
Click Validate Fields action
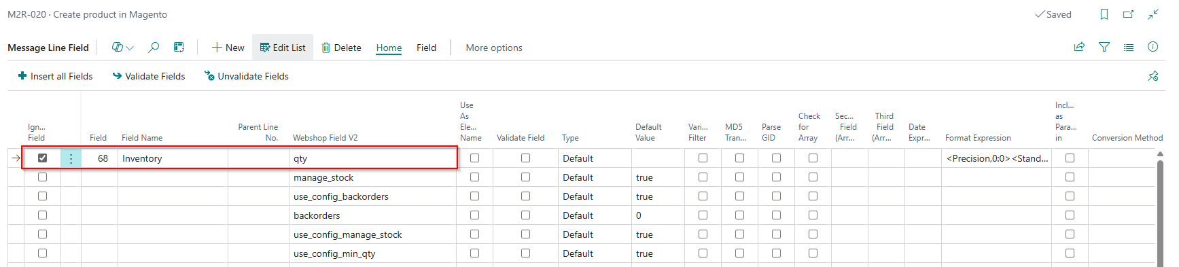point(149,76)
